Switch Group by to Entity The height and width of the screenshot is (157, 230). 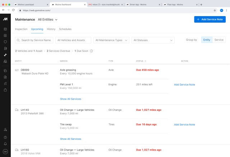point(207,40)
